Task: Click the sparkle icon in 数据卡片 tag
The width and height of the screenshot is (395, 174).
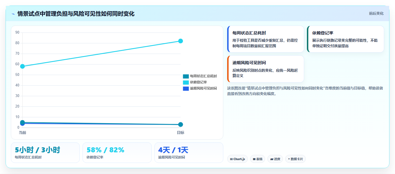Action: click(289, 159)
